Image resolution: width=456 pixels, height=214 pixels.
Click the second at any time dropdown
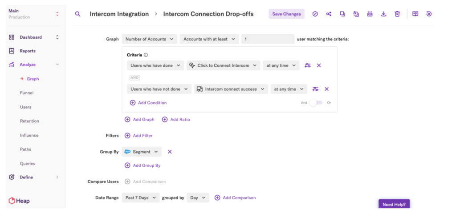point(289,89)
